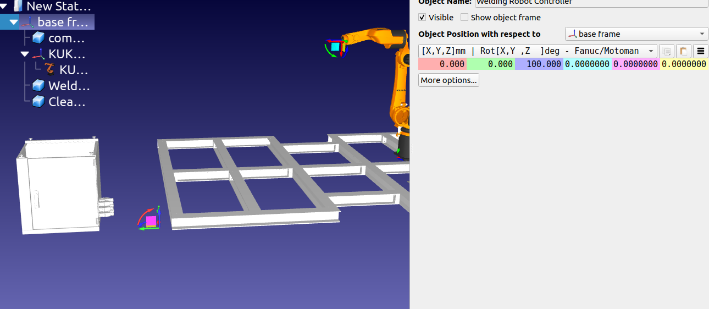The image size is (709, 309).
Task: Click the cube icon beside 'com...'
Action: (38, 38)
